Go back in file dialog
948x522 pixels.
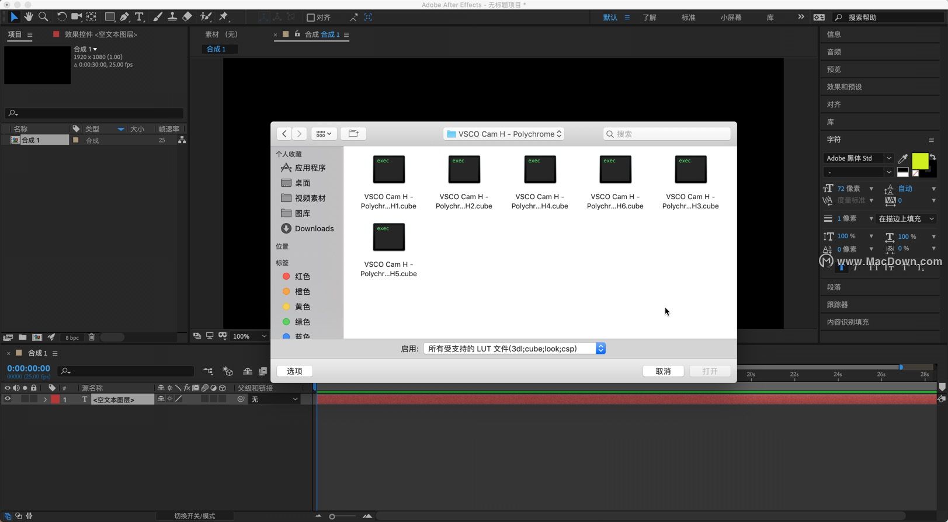click(284, 134)
